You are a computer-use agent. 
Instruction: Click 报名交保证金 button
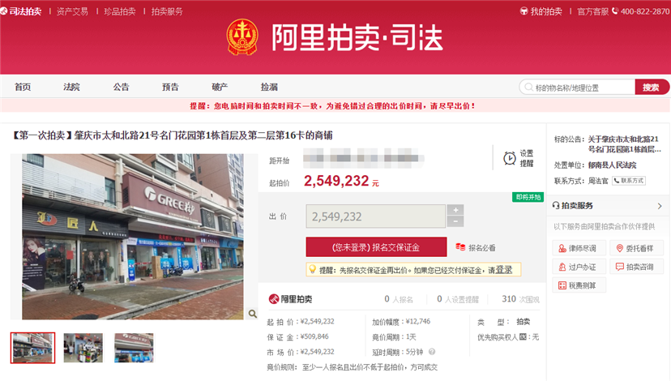pyautogui.click(x=376, y=247)
